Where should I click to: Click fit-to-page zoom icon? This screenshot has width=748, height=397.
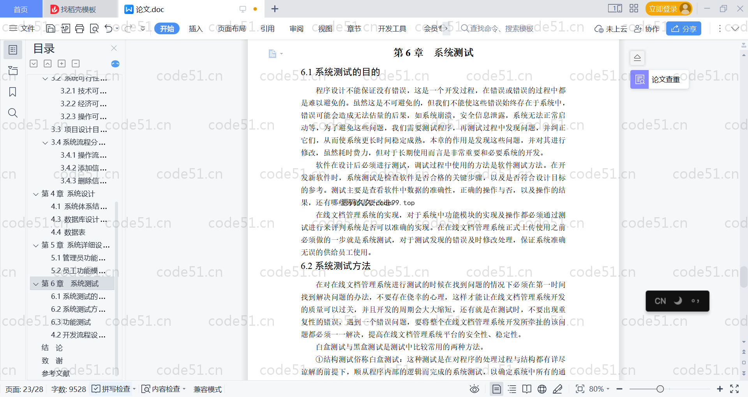pyautogui.click(x=580, y=389)
